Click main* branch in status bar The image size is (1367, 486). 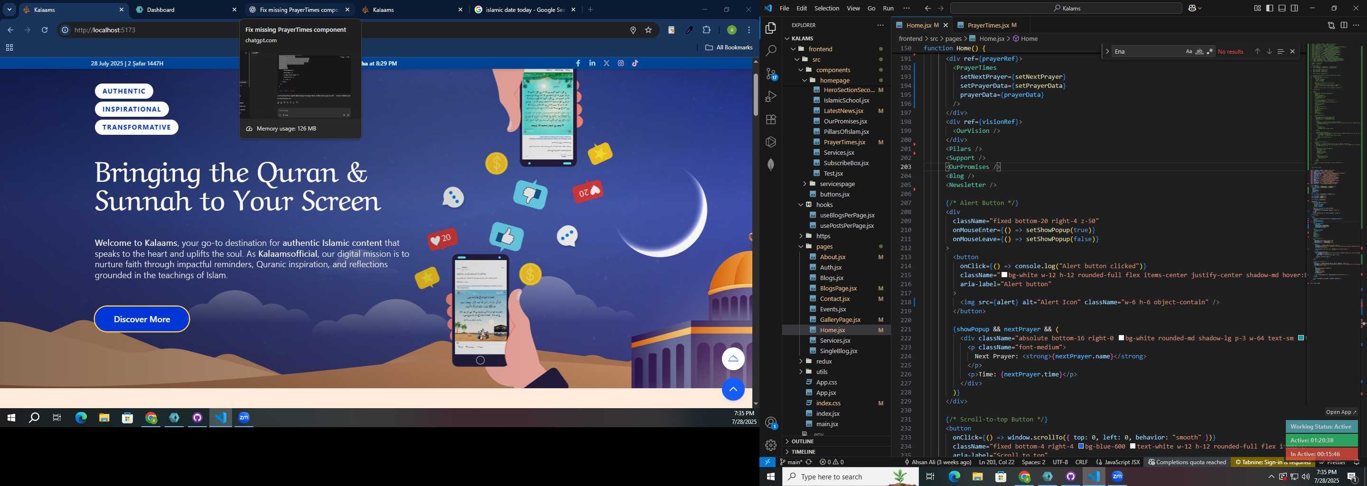tap(790, 462)
